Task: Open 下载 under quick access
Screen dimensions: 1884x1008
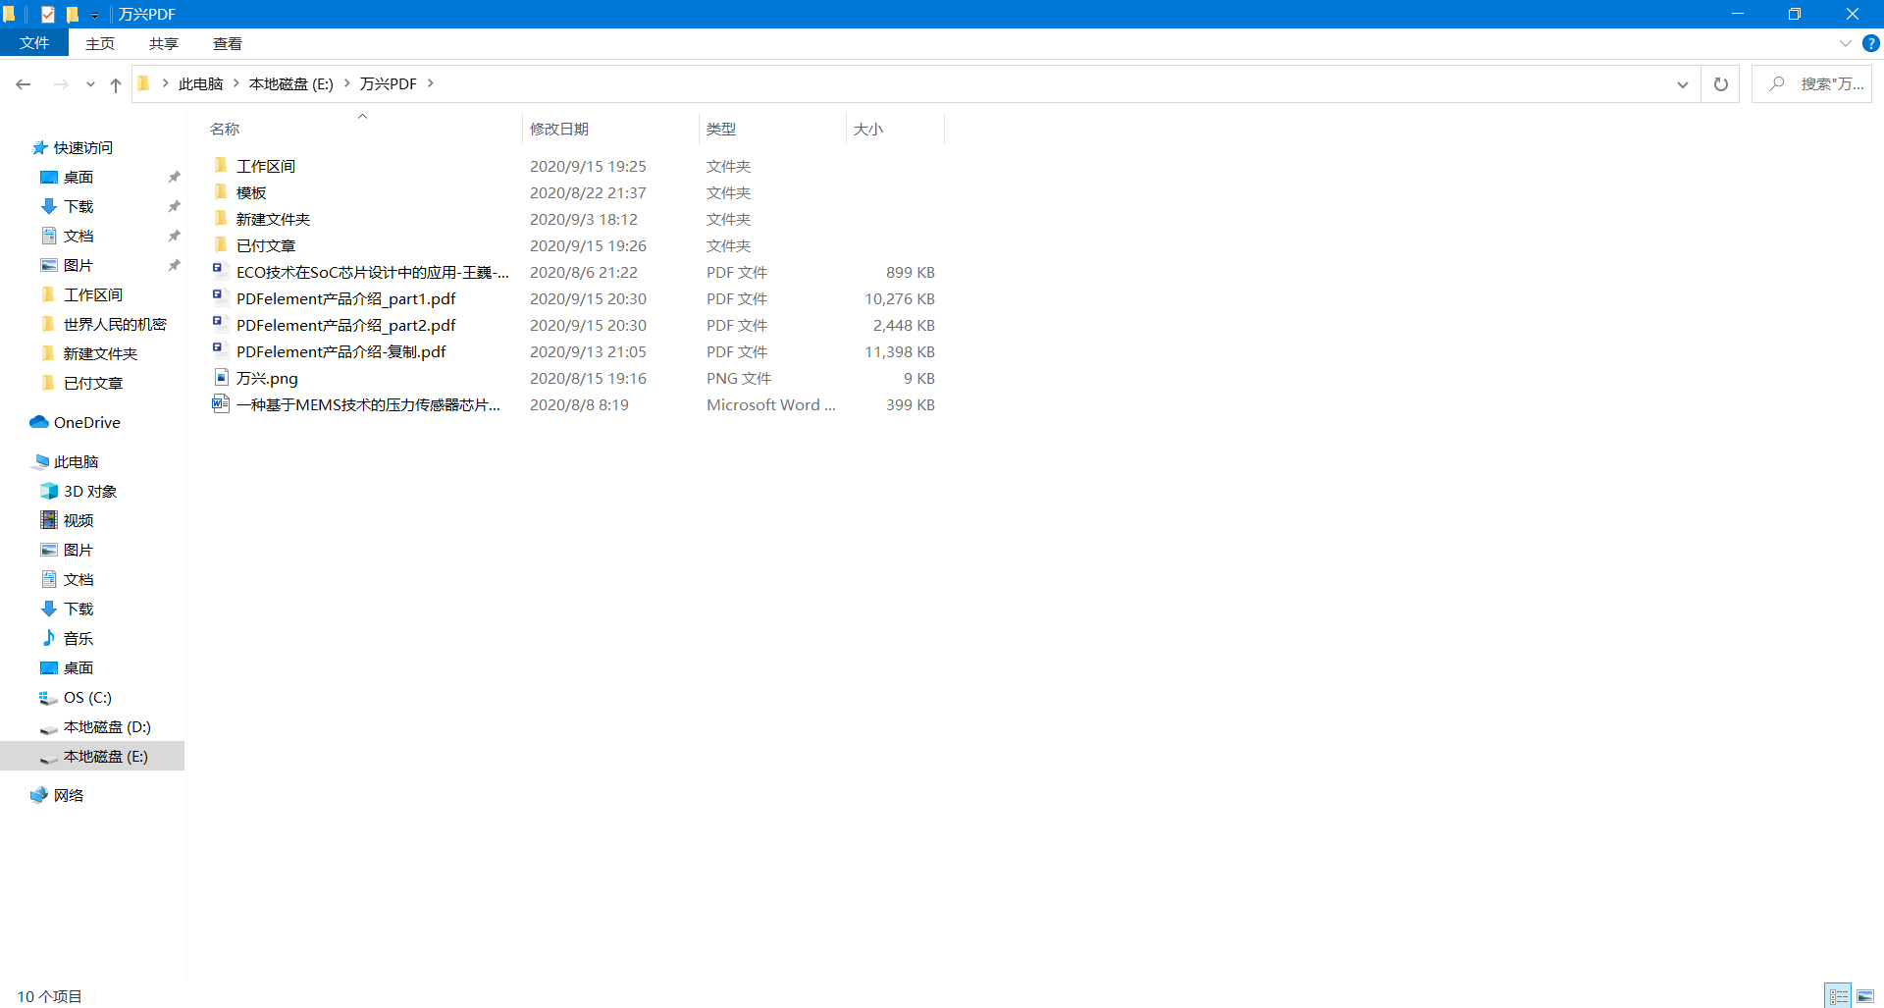Action: pyautogui.click(x=78, y=206)
